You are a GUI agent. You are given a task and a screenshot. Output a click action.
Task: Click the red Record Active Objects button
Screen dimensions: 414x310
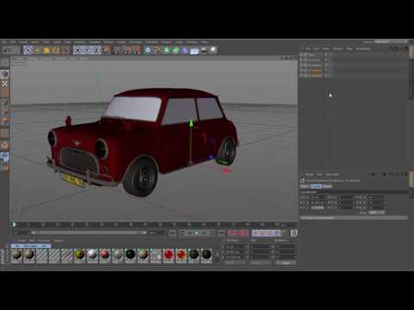pos(232,233)
